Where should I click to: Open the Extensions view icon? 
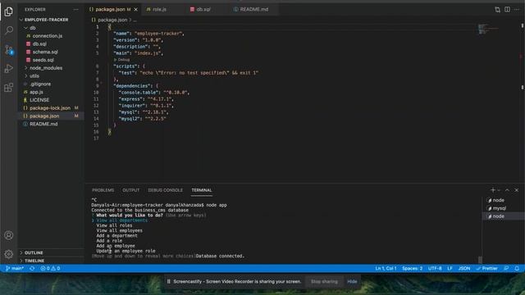(9, 88)
